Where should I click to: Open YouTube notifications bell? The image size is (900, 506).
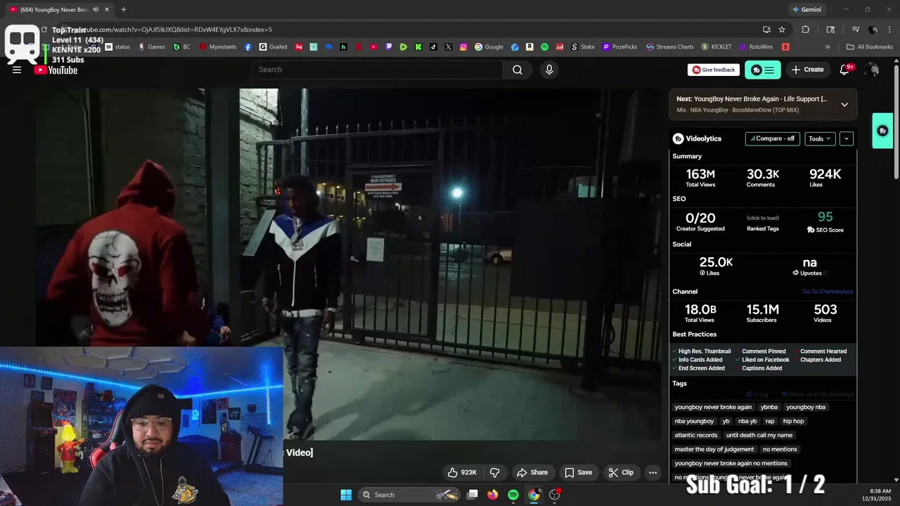846,70
